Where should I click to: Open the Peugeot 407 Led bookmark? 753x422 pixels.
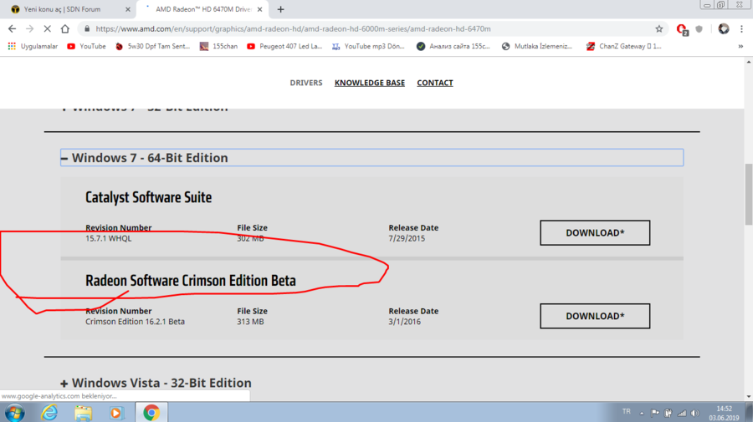coord(284,47)
